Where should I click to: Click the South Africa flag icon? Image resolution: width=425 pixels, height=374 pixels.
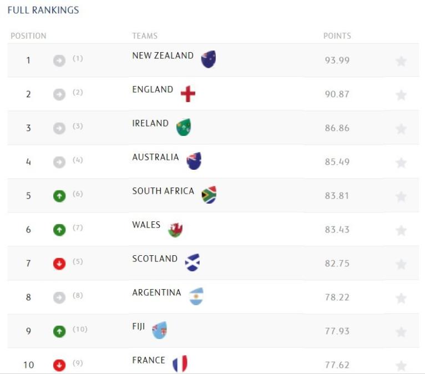pyautogui.click(x=209, y=195)
